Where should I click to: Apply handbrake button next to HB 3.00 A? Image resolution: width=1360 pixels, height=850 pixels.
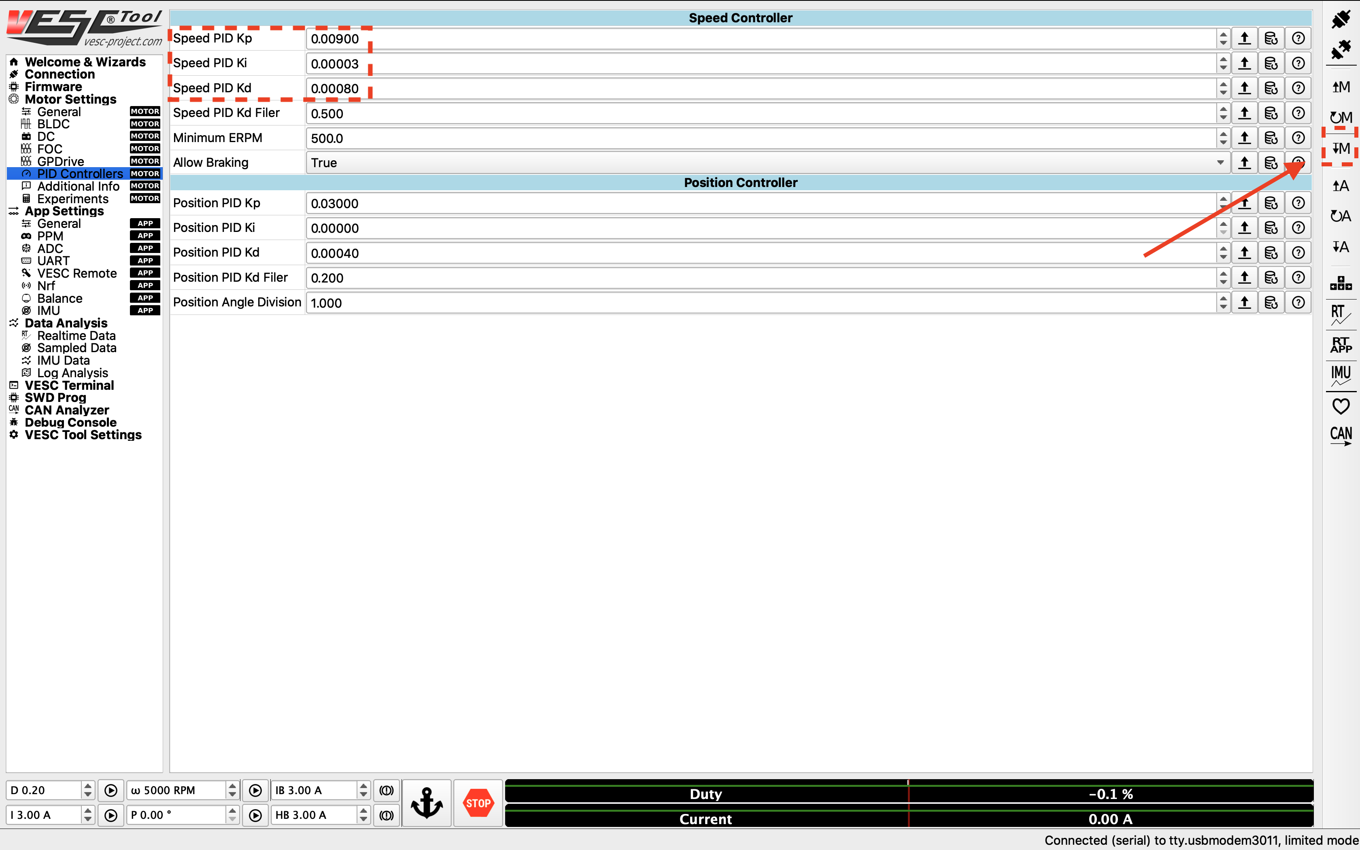click(387, 815)
